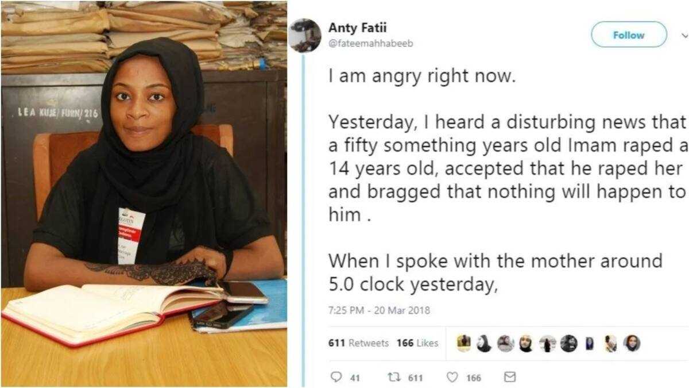Viewport: 689px width, 388px height.
Task: Click the Follow button
Action: pos(629,35)
